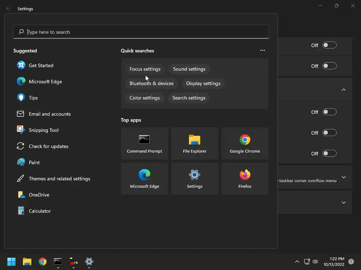Select Sound settings quick search

pos(189,69)
